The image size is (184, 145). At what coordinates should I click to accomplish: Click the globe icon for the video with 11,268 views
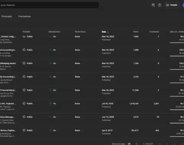point(24,90)
